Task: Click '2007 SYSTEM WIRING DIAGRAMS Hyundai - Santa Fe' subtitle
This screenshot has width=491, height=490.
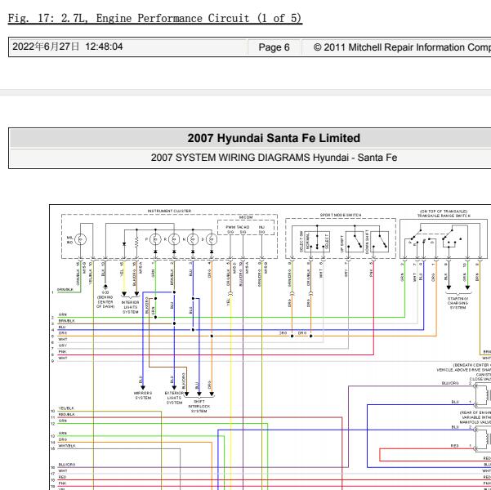Action: pyautogui.click(x=274, y=157)
